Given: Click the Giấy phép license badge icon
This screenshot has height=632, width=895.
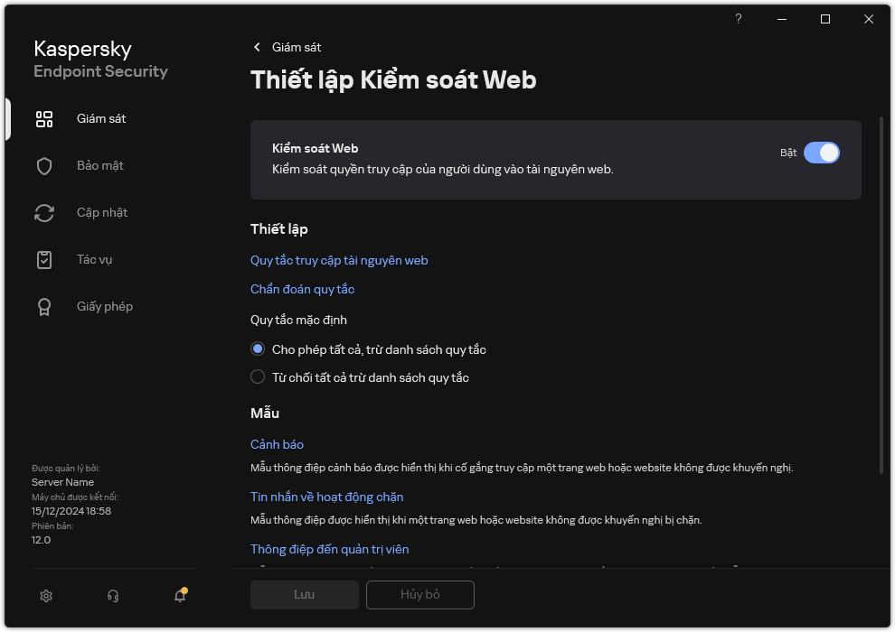Looking at the screenshot, I should pyautogui.click(x=44, y=307).
